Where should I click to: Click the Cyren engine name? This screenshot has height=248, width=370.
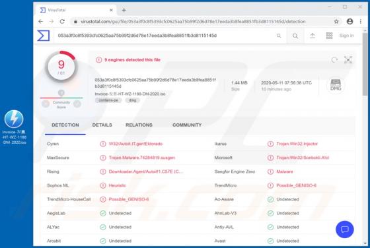tap(53, 144)
